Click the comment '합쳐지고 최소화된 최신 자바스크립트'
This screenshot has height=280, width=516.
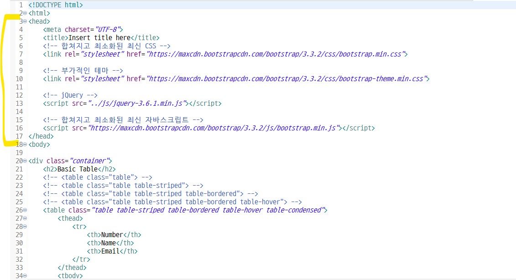(x=123, y=120)
